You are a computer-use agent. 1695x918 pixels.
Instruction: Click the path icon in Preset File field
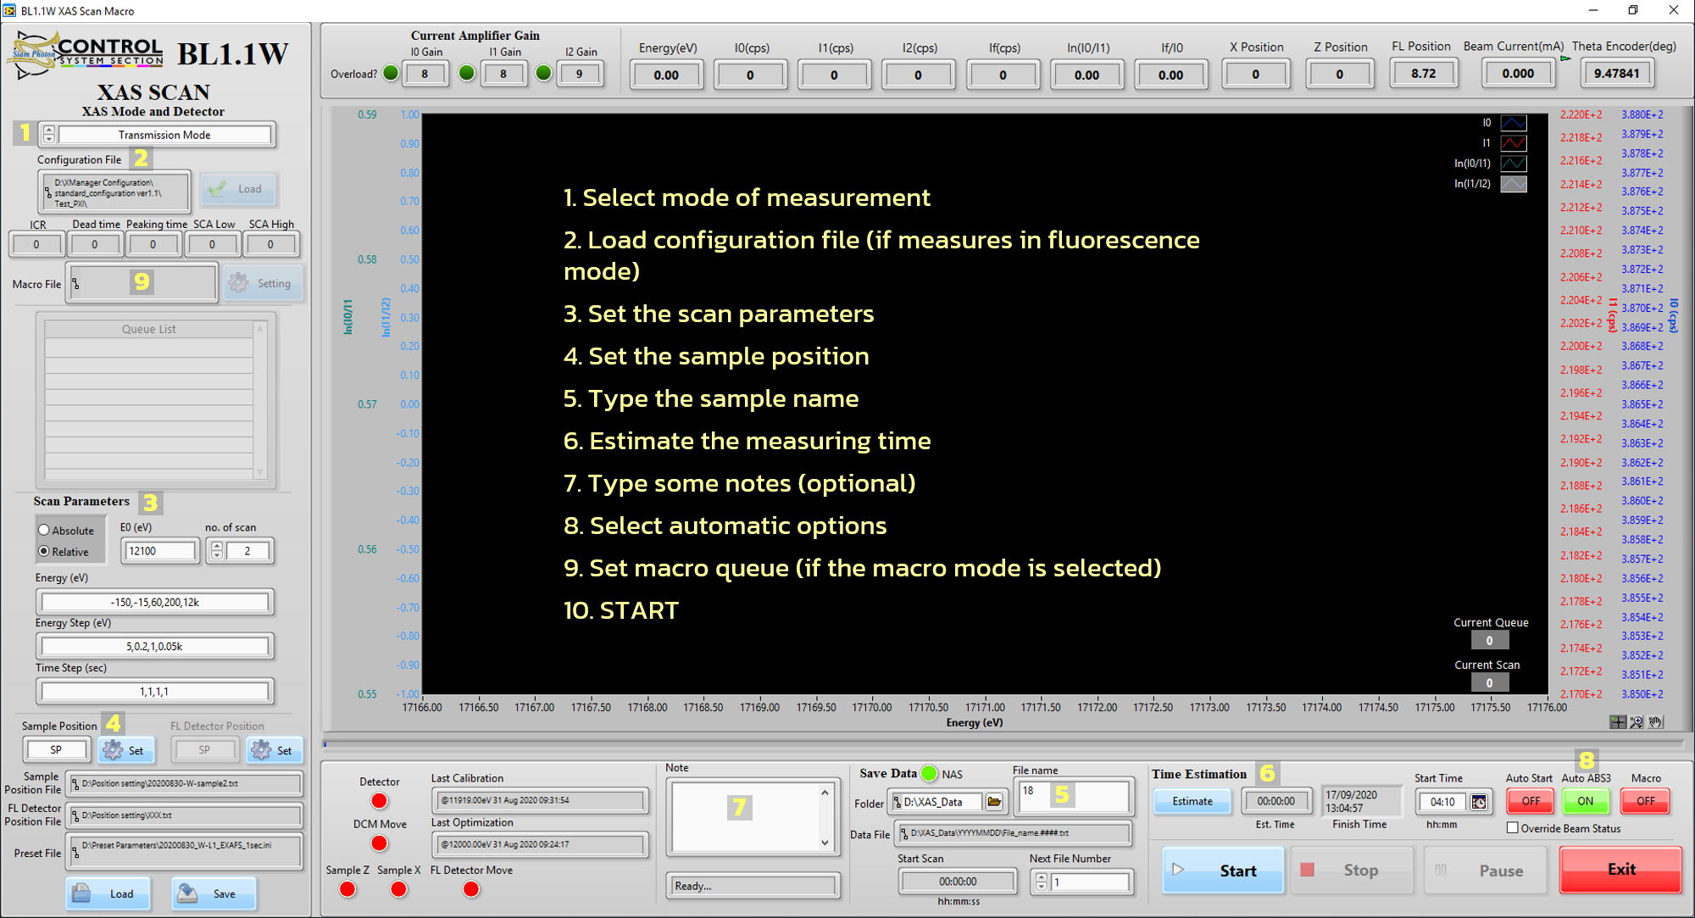[75, 853]
